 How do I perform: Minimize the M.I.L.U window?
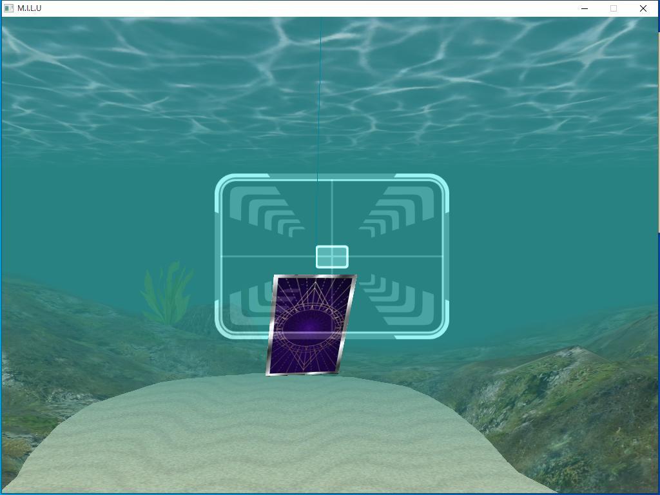584,8
